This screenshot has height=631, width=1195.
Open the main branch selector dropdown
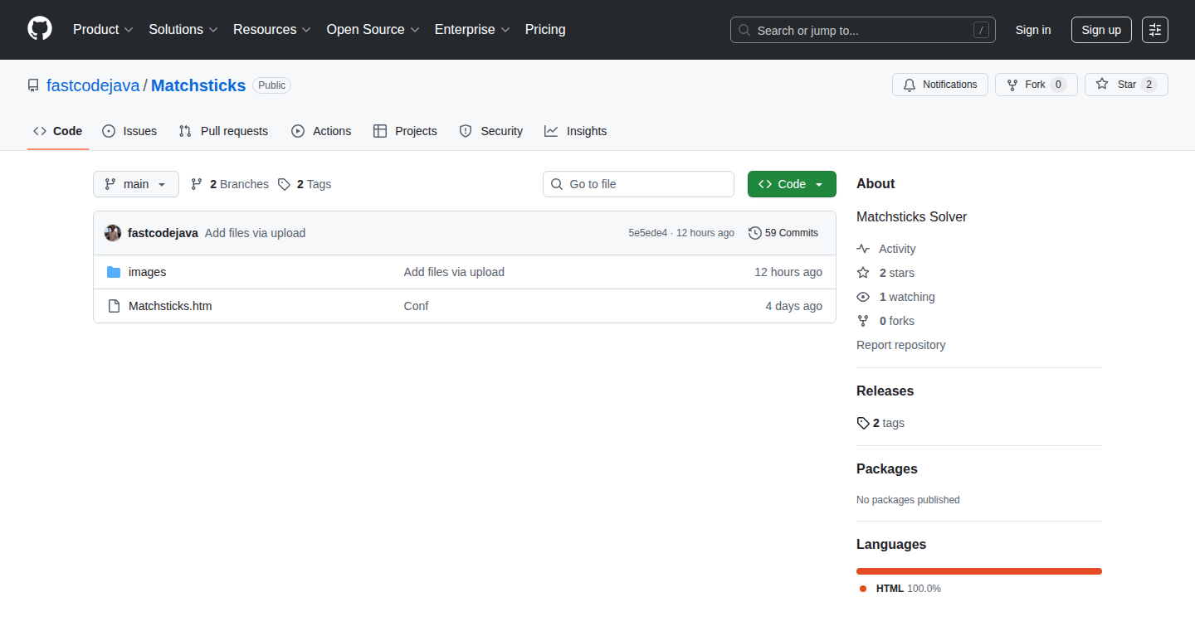[x=136, y=184]
